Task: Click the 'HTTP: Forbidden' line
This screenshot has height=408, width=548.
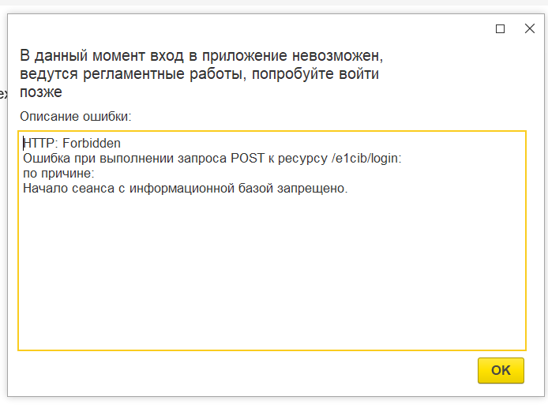Action: 72,144
